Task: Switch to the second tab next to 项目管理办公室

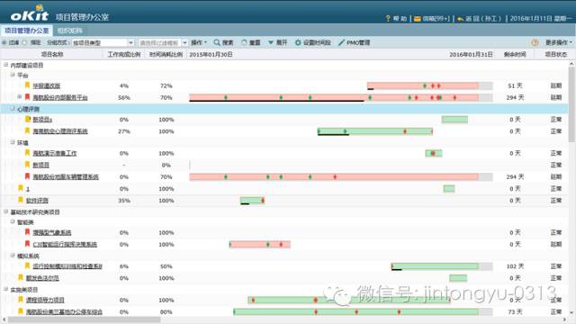Action: (x=70, y=31)
